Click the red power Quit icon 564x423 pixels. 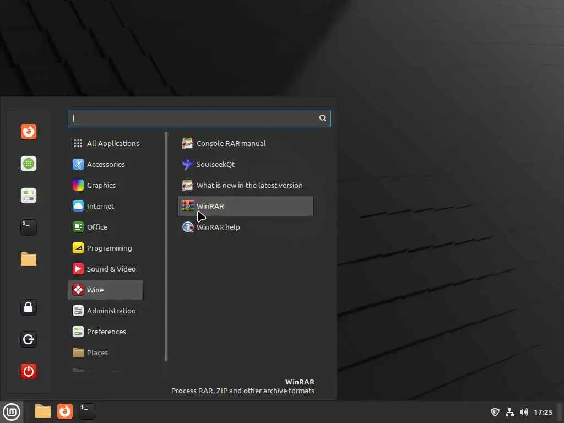[x=29, y=371]
